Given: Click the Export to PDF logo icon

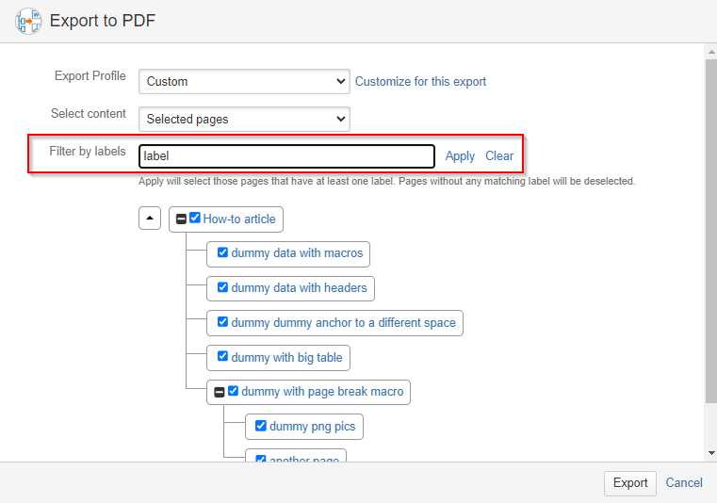Looking at the screenshot, I should click(28, 21).
